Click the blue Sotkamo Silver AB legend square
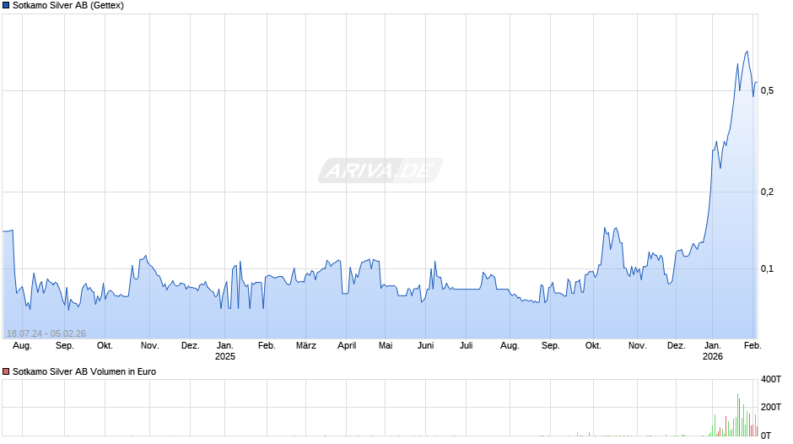Viewport: 793px width, 444px height. tap(6, 6)
